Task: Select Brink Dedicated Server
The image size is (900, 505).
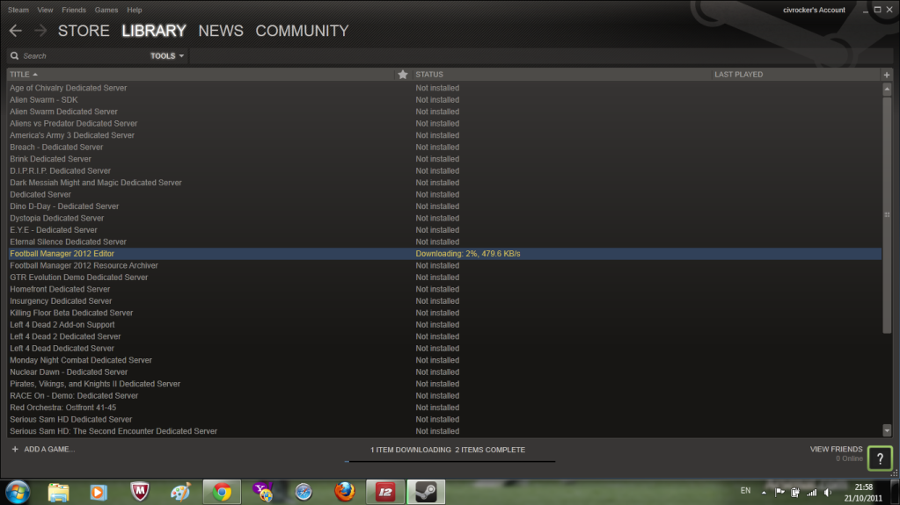Action: pyautogui.click(x=50, y=159)
